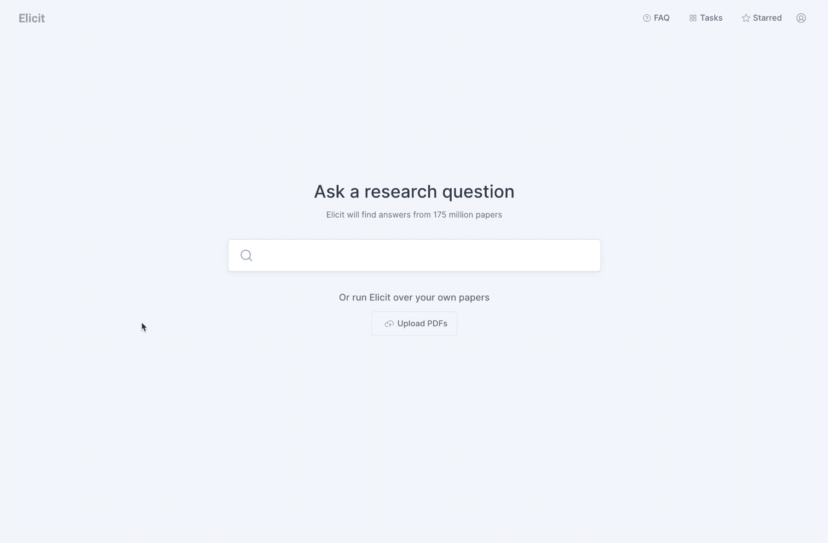Open the FAQ page
The height and width of the screenshot is (543, 828).
point(656,18)
